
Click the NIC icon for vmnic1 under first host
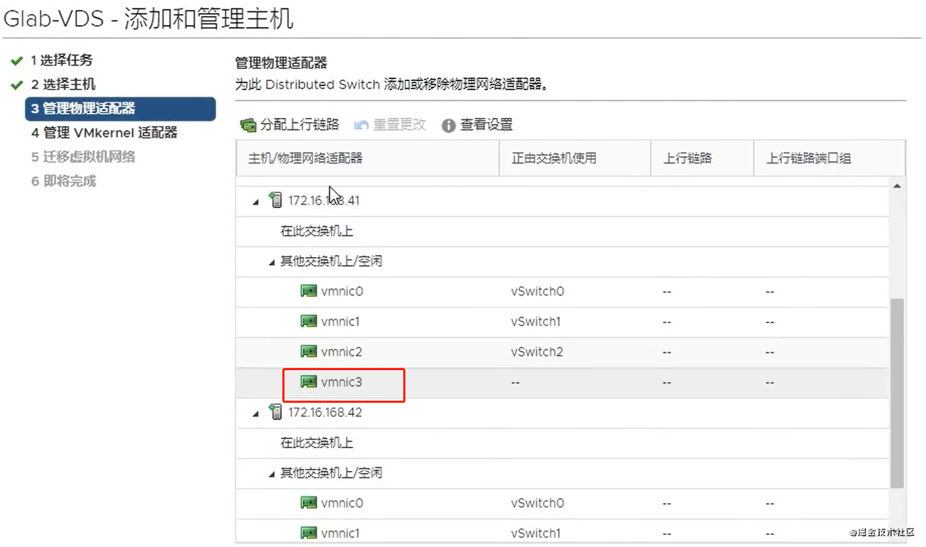(309, 321)
